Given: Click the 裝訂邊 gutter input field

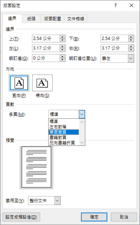Looking at the screenshot, I should (x=46, y=58).
